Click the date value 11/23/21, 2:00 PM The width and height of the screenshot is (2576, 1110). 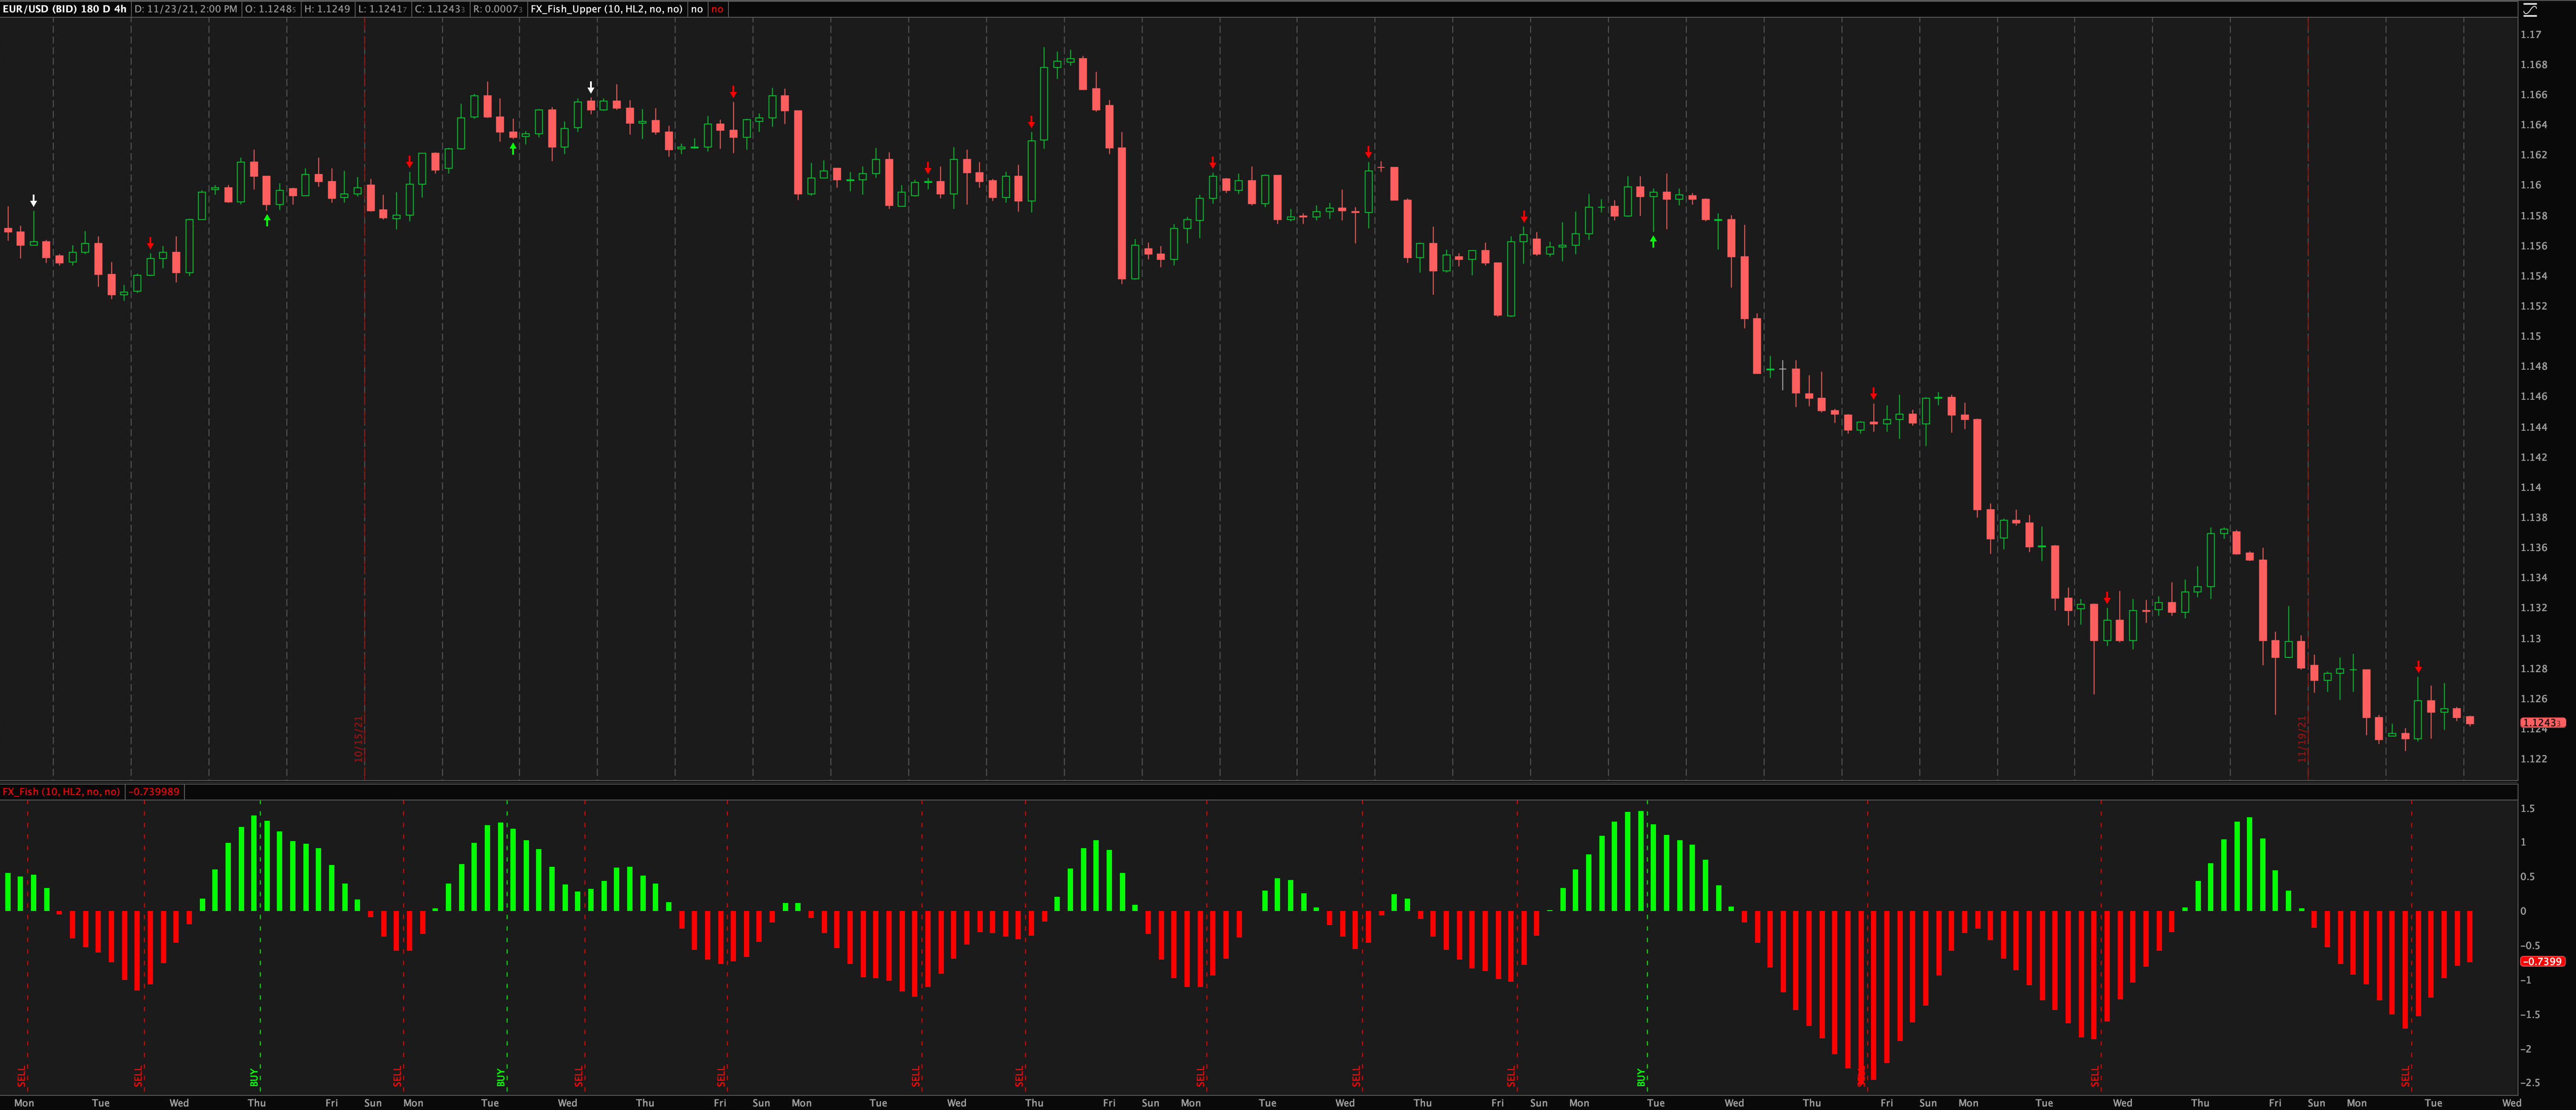coord(186,9)
